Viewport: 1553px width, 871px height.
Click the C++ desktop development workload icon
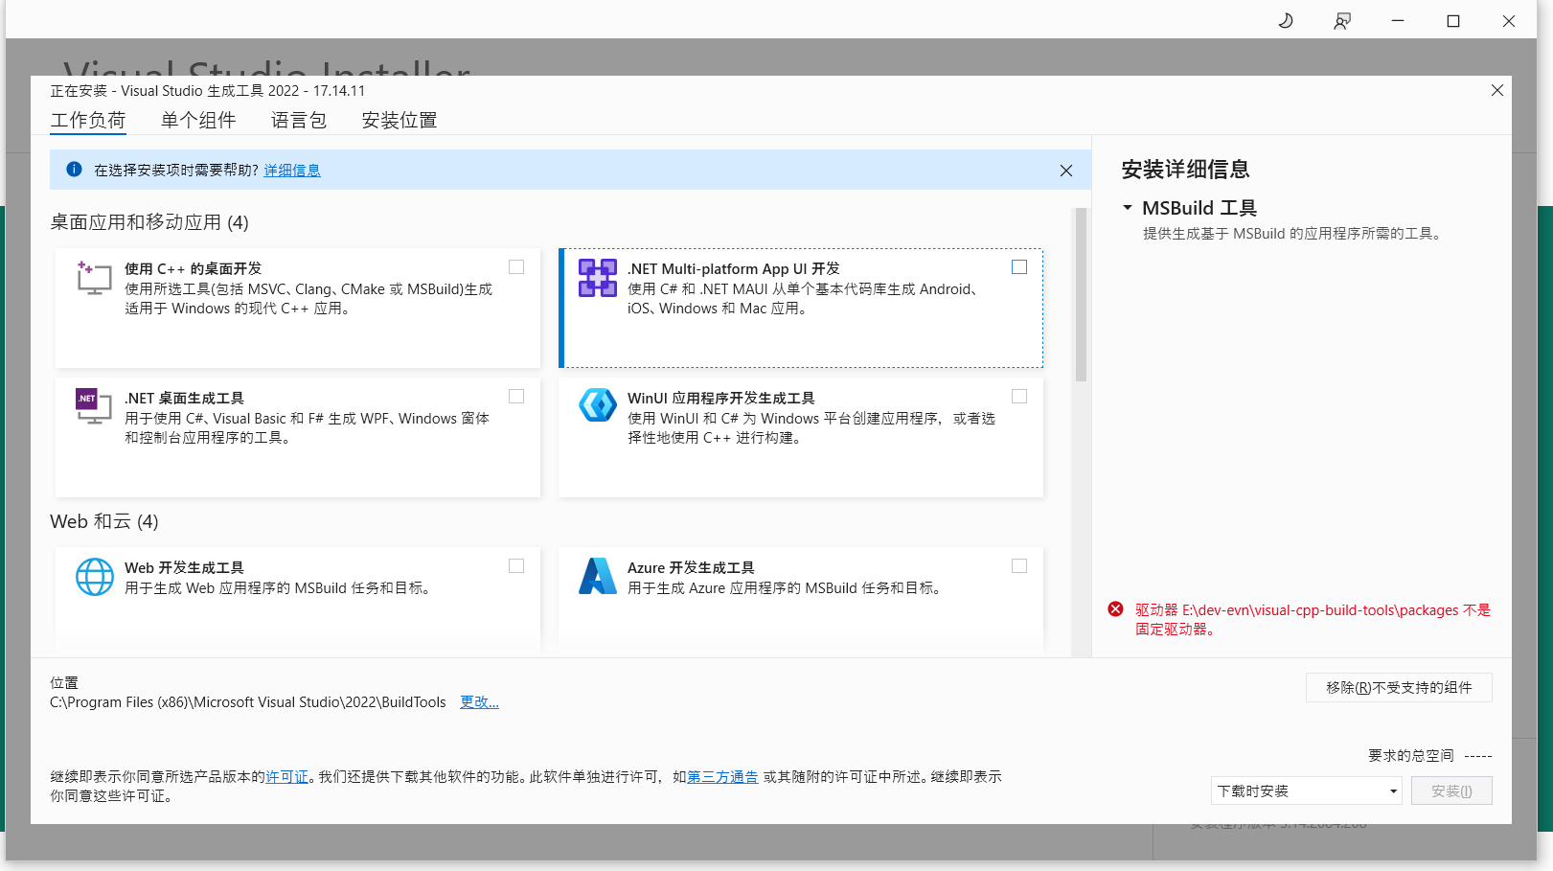(x=94, y=278)
